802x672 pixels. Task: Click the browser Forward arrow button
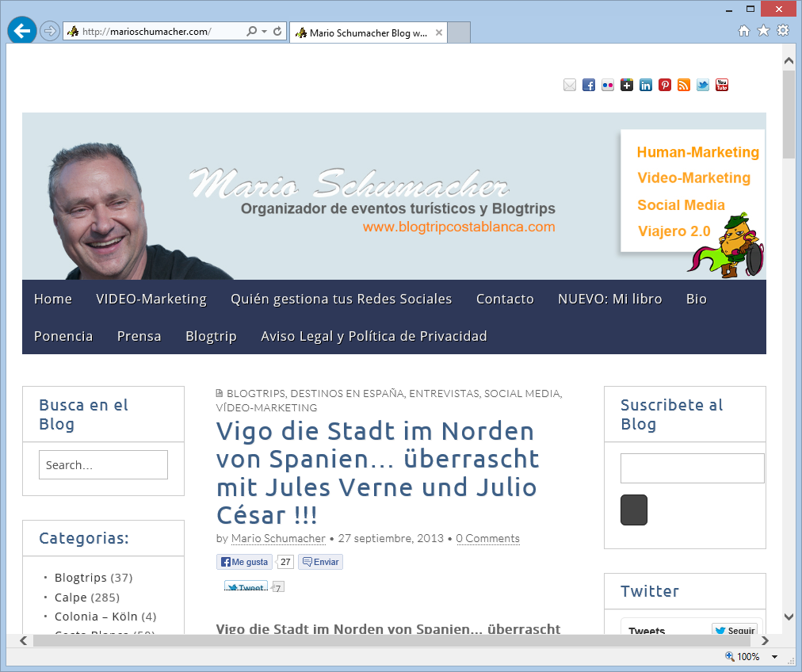click(x=50, y=31)
